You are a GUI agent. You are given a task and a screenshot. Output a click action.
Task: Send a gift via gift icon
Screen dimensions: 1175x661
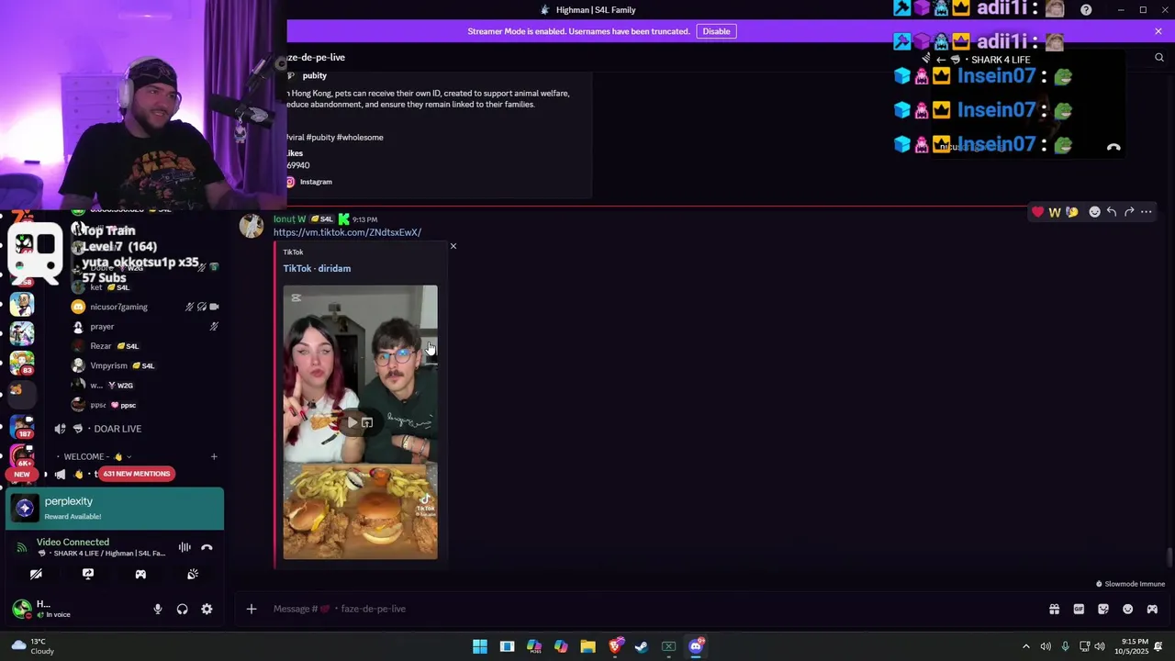1054,609
